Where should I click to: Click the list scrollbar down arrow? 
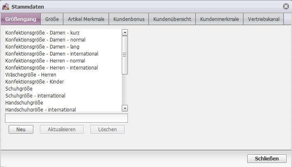125,108
